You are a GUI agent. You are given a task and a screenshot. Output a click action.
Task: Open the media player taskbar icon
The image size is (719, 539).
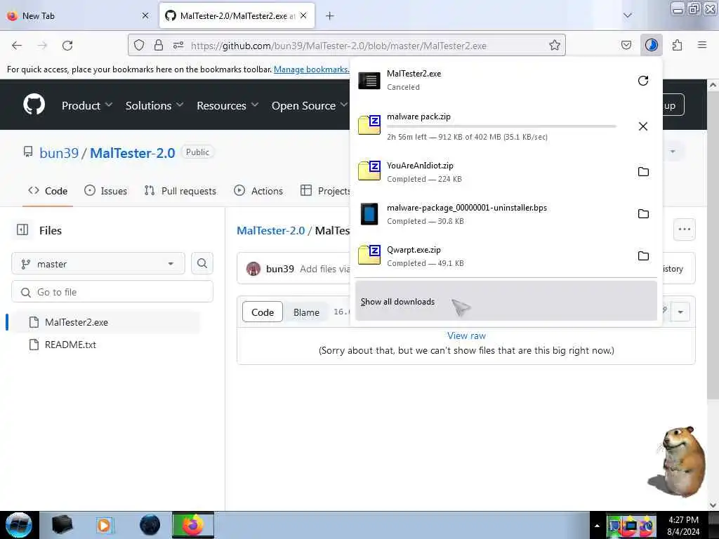tap(104, 525)
